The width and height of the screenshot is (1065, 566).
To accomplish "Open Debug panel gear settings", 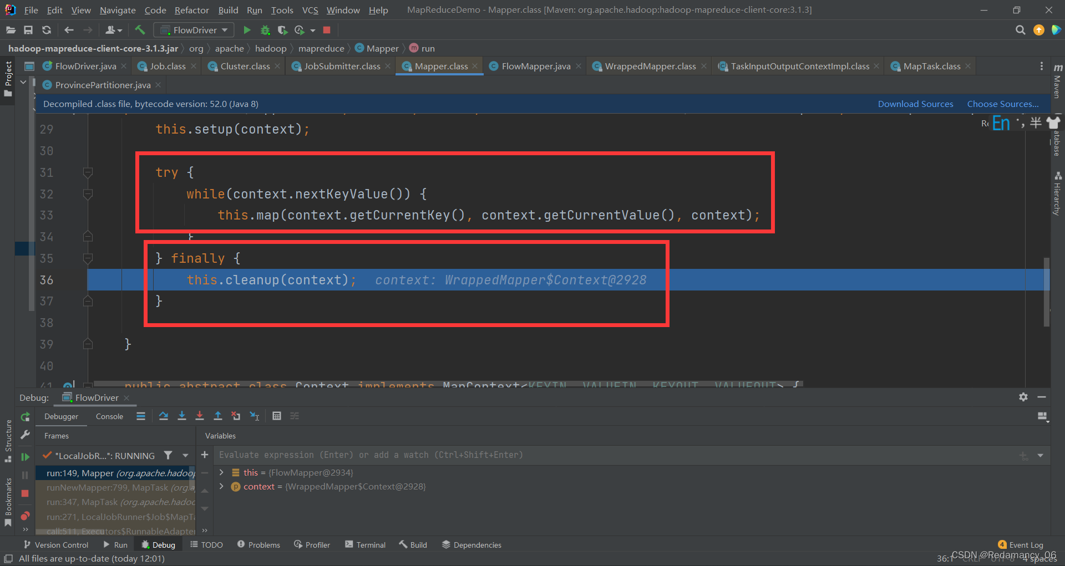I will coord(1023,397).
